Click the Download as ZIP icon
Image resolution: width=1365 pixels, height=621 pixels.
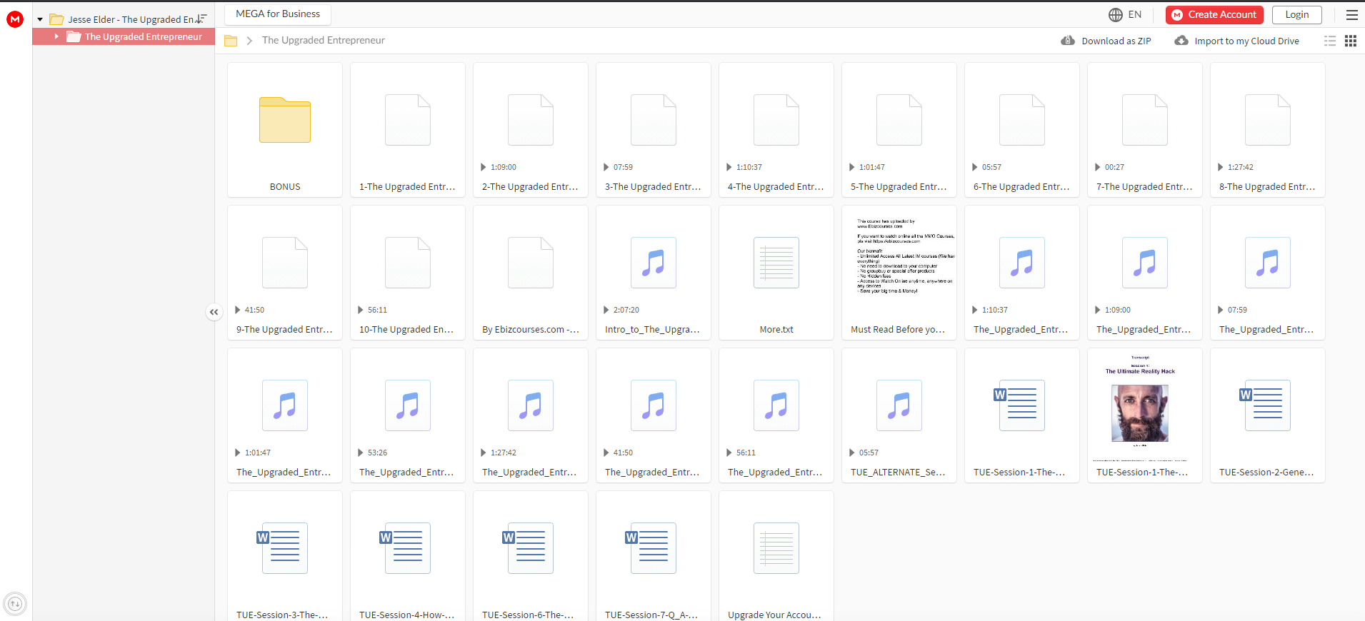1068,41
